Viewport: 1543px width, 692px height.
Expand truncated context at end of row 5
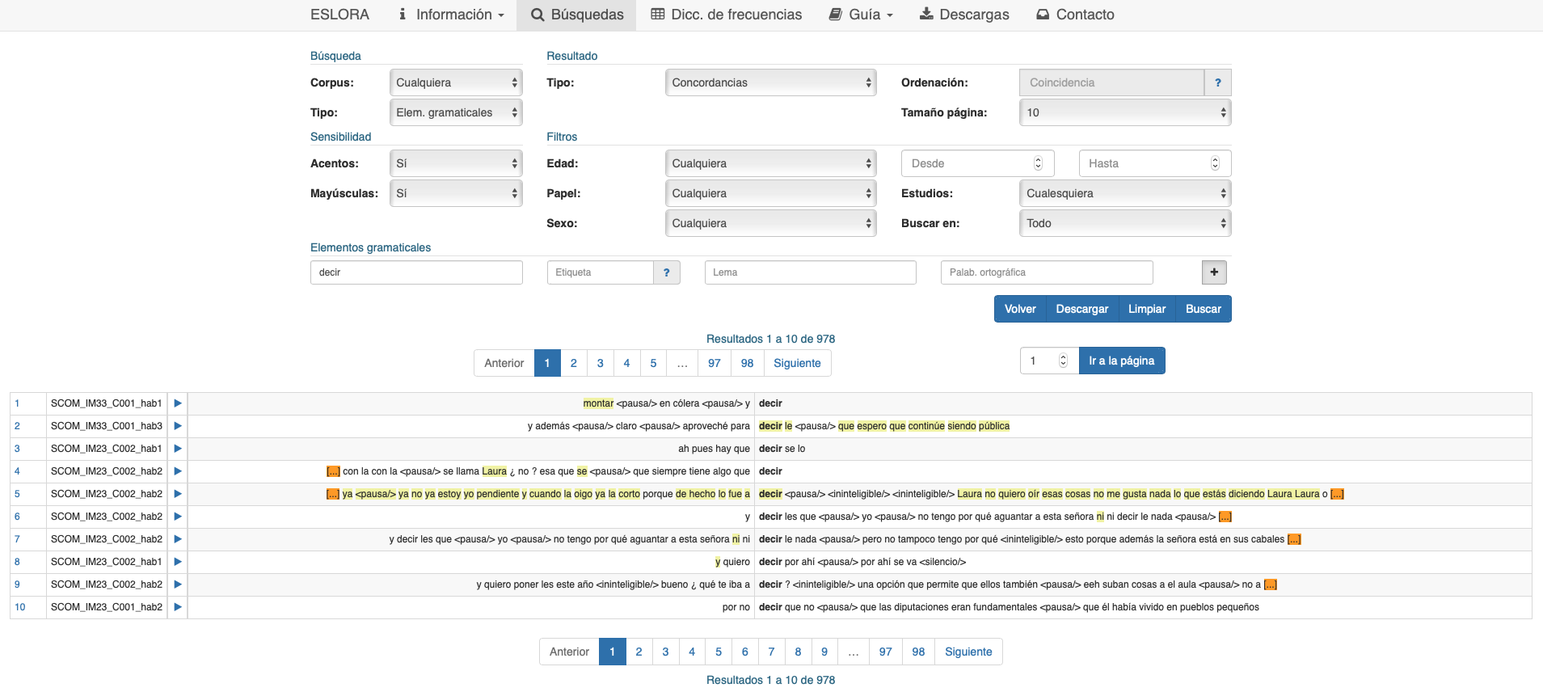click(1337, 494)
